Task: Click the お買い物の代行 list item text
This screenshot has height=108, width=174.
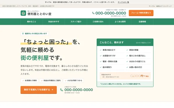Action: tap(135, 67)
